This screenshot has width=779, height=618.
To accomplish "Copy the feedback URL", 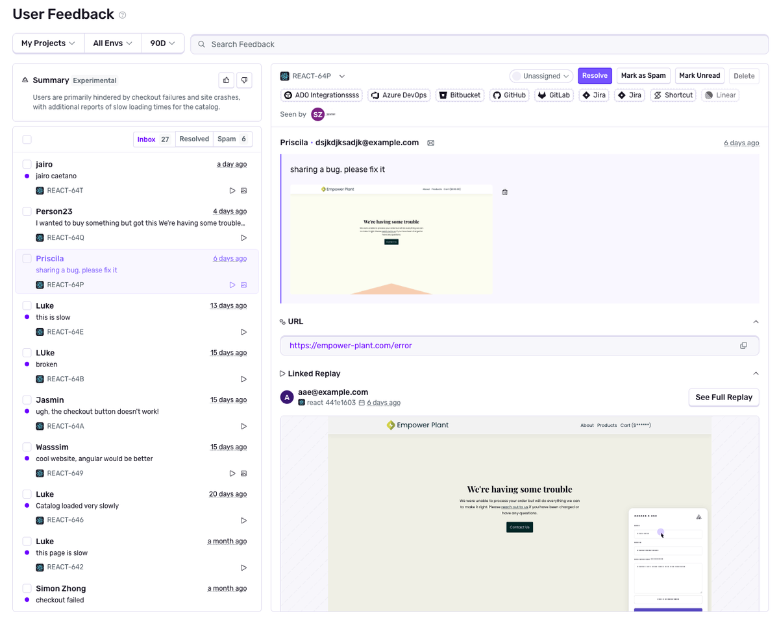I will 743,345.
